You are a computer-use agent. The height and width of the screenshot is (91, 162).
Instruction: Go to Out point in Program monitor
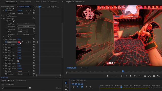tap(139, 76)
